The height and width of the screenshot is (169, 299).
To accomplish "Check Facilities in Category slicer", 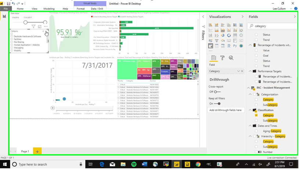I will 12,39.
